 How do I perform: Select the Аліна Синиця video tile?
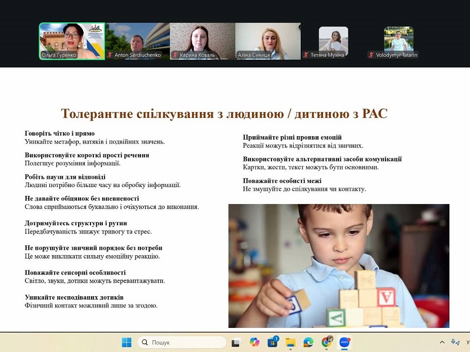pos(268,40)
